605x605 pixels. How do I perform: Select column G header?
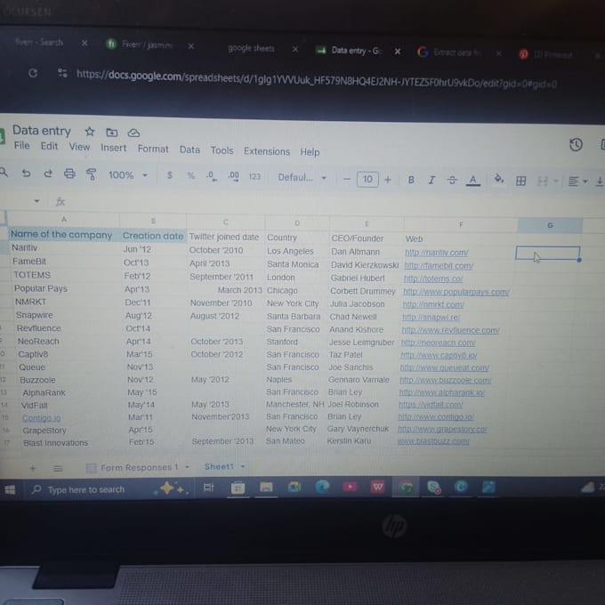tap(550, 225)
